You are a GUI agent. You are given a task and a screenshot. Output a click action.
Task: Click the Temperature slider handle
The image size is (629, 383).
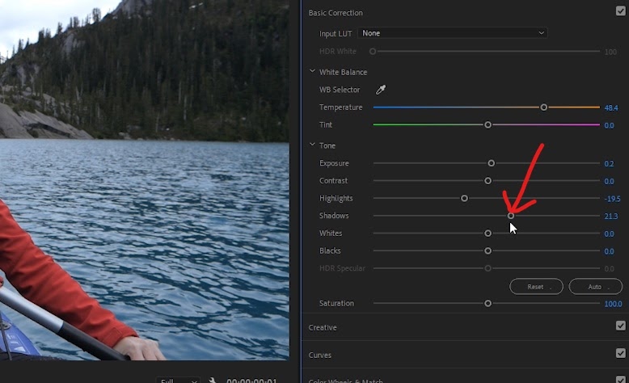tap(543, 107)
